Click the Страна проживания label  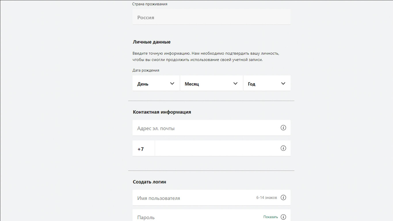(x=150, y=4)
